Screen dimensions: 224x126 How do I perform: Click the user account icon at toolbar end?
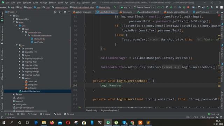pos(222,7)
